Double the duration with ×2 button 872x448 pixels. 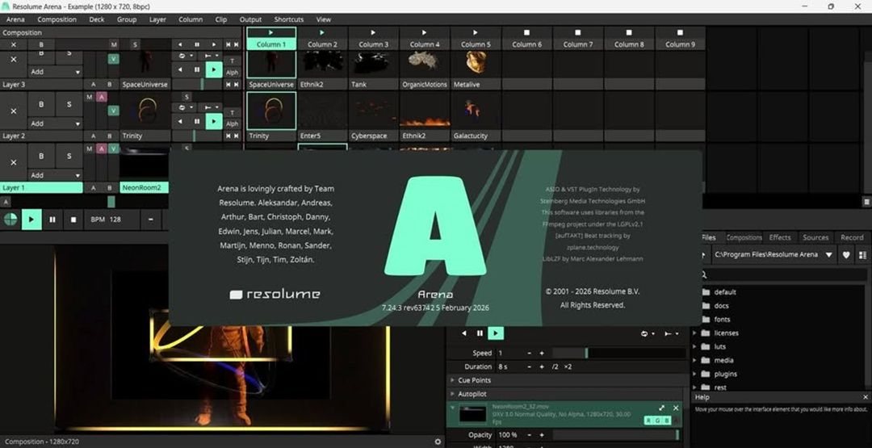[568, 366]
